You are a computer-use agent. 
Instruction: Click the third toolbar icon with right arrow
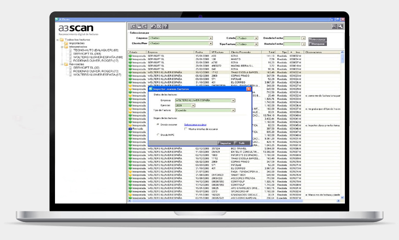(x=144, y=26)
